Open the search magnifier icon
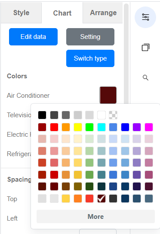Image resolution: width=160 pixels, height=234 pixels. [x=145, y=77]
